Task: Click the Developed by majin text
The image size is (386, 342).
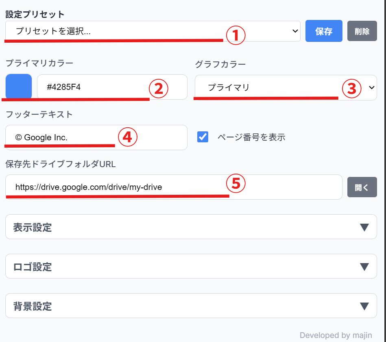Action: pos(336,335)
